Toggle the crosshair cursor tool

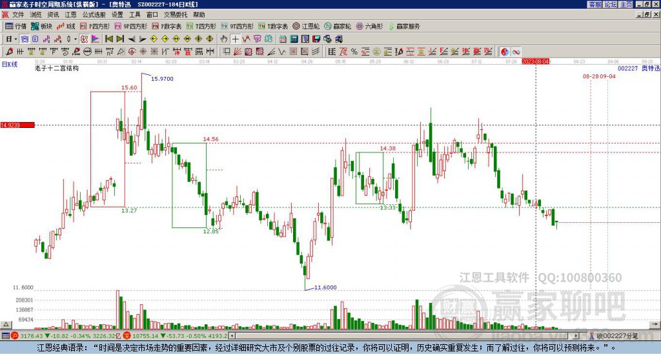click(x=235, y=39)
